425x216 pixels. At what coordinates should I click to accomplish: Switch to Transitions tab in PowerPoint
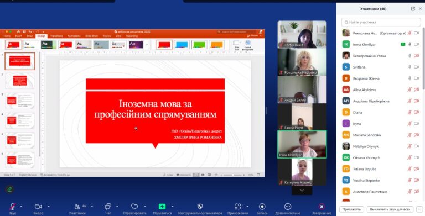(x=56, y=36)
